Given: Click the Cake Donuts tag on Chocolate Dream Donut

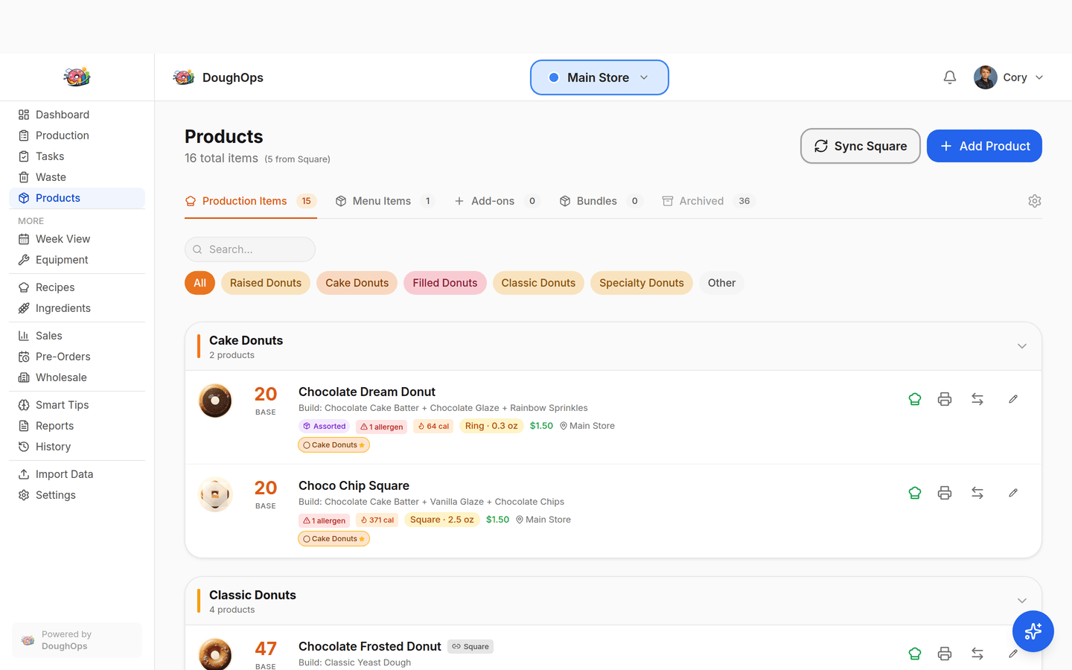Looking at the screenshot, I should coord(334,445).
